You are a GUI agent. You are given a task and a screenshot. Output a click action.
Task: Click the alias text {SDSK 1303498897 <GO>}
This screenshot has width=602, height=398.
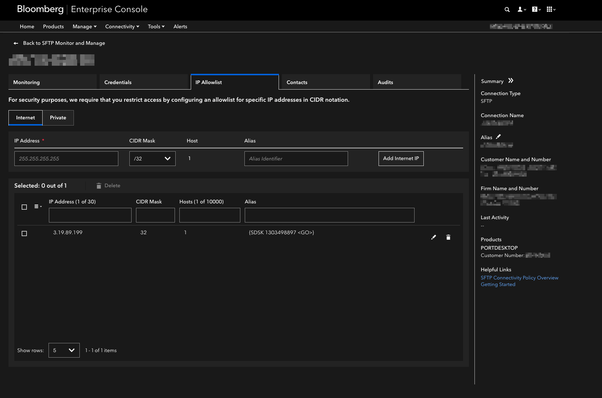click(x=282, y=232)
